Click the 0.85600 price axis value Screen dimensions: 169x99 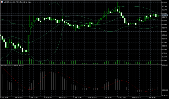click(x=165, y=57)
